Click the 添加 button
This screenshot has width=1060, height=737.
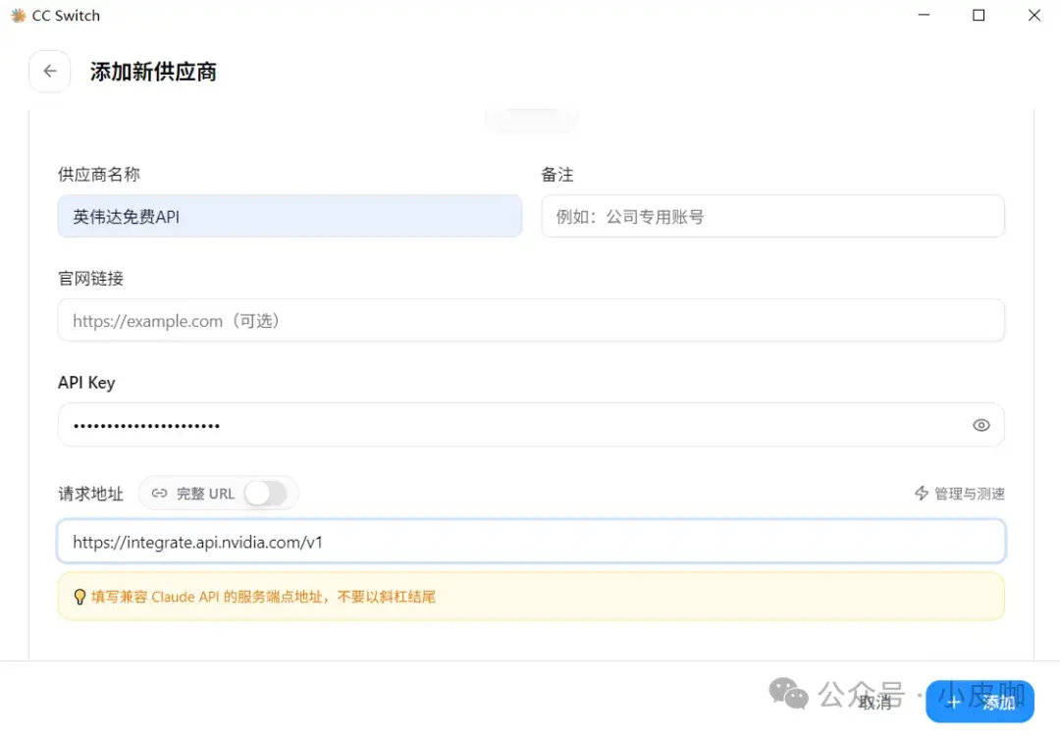(x=980, y=702)
